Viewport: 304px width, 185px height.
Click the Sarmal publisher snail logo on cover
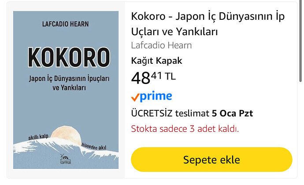click(x=65, y=159)
